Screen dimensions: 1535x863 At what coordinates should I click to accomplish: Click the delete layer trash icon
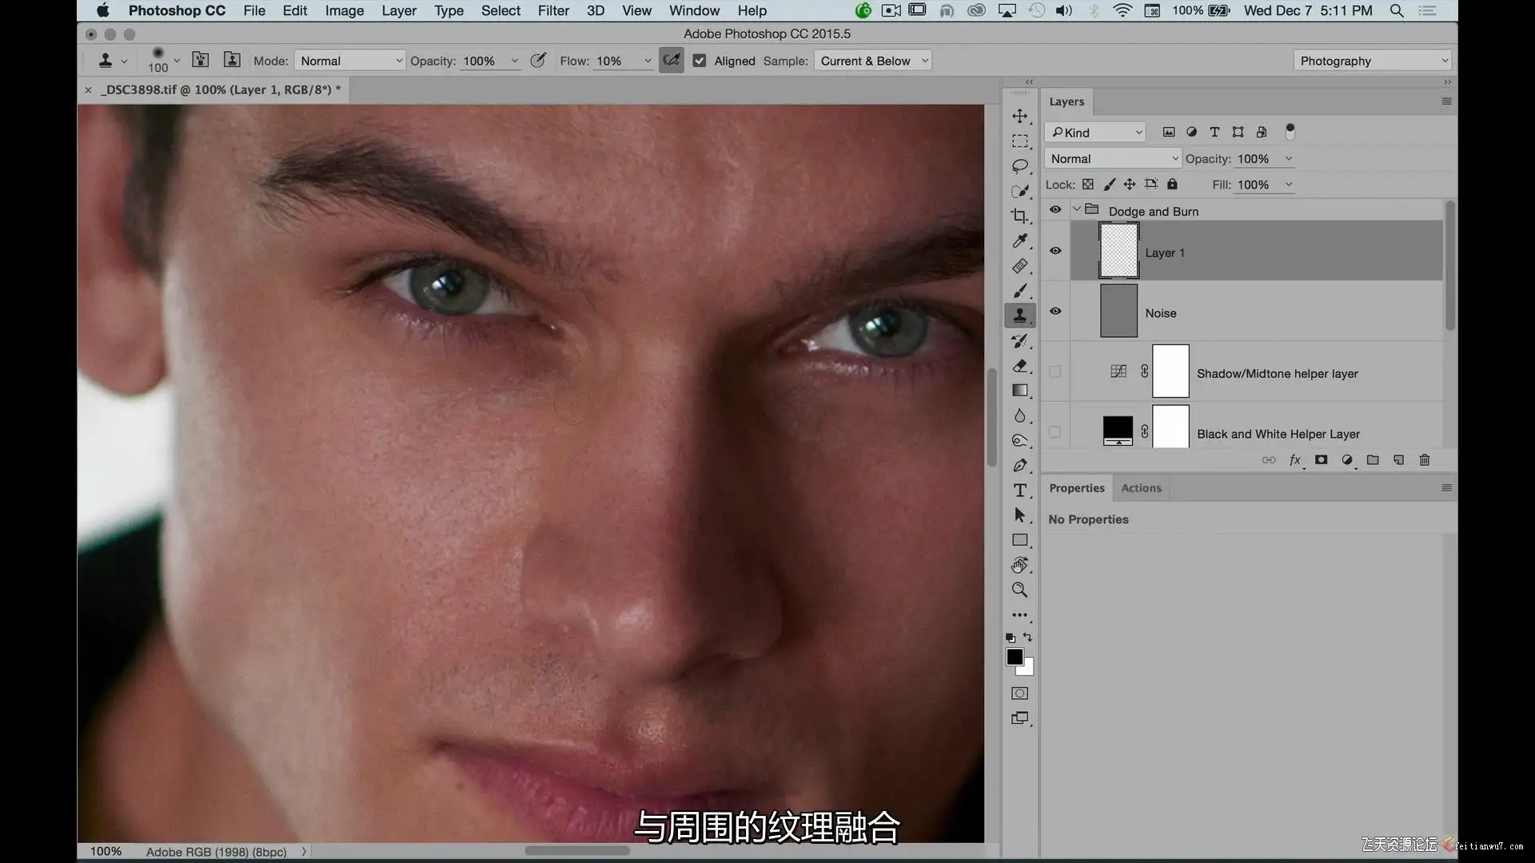pos(1424,460)
